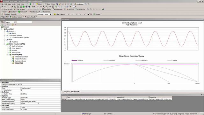Image resolution: width=204 pixels, height=115 pixels.
Task: Collapse the Solution (A6) node
Action: [x=7, y=55]
